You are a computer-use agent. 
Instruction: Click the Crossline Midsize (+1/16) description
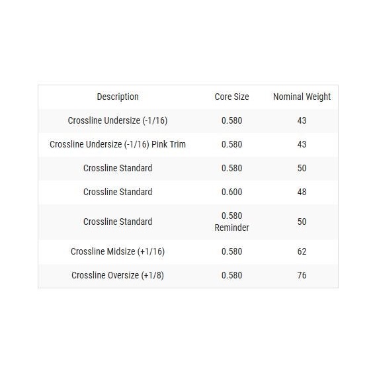point(118,251)
